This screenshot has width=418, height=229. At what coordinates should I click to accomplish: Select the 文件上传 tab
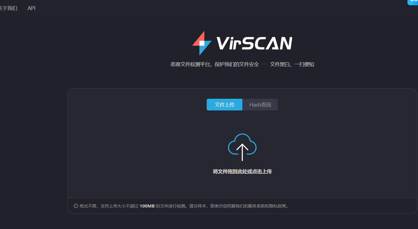pyautogui.click(x=224, y=104)
